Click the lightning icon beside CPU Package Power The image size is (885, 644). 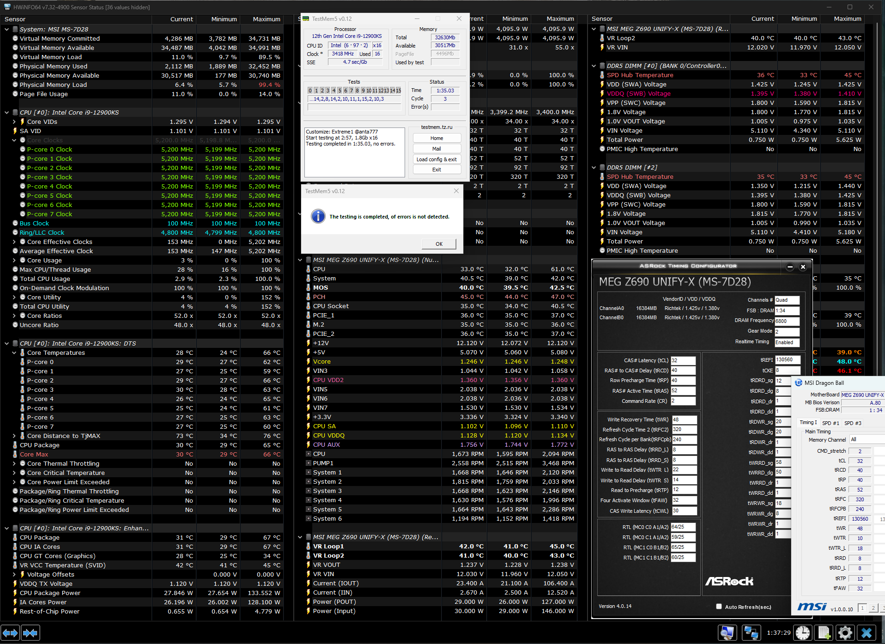[15, 593]
